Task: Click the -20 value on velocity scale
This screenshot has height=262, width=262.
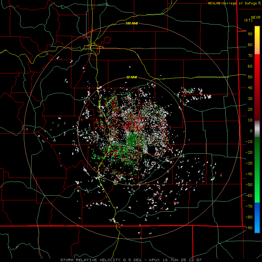Action: tap(249, 152)
